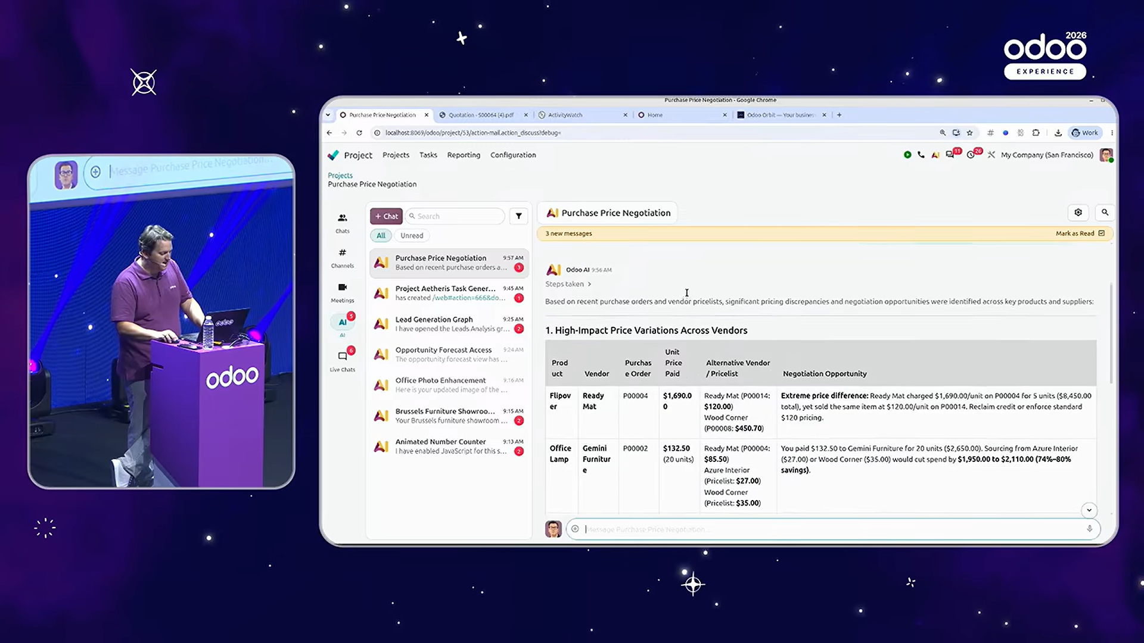Click the green record button in top bar
Image resolution: width=1144 pixels, height=643 pixels.
(907, 155)
